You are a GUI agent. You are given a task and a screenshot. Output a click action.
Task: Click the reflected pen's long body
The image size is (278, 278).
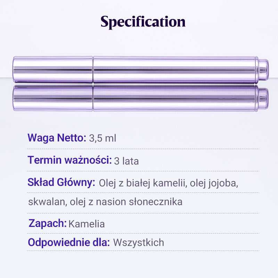coord(174,99)
